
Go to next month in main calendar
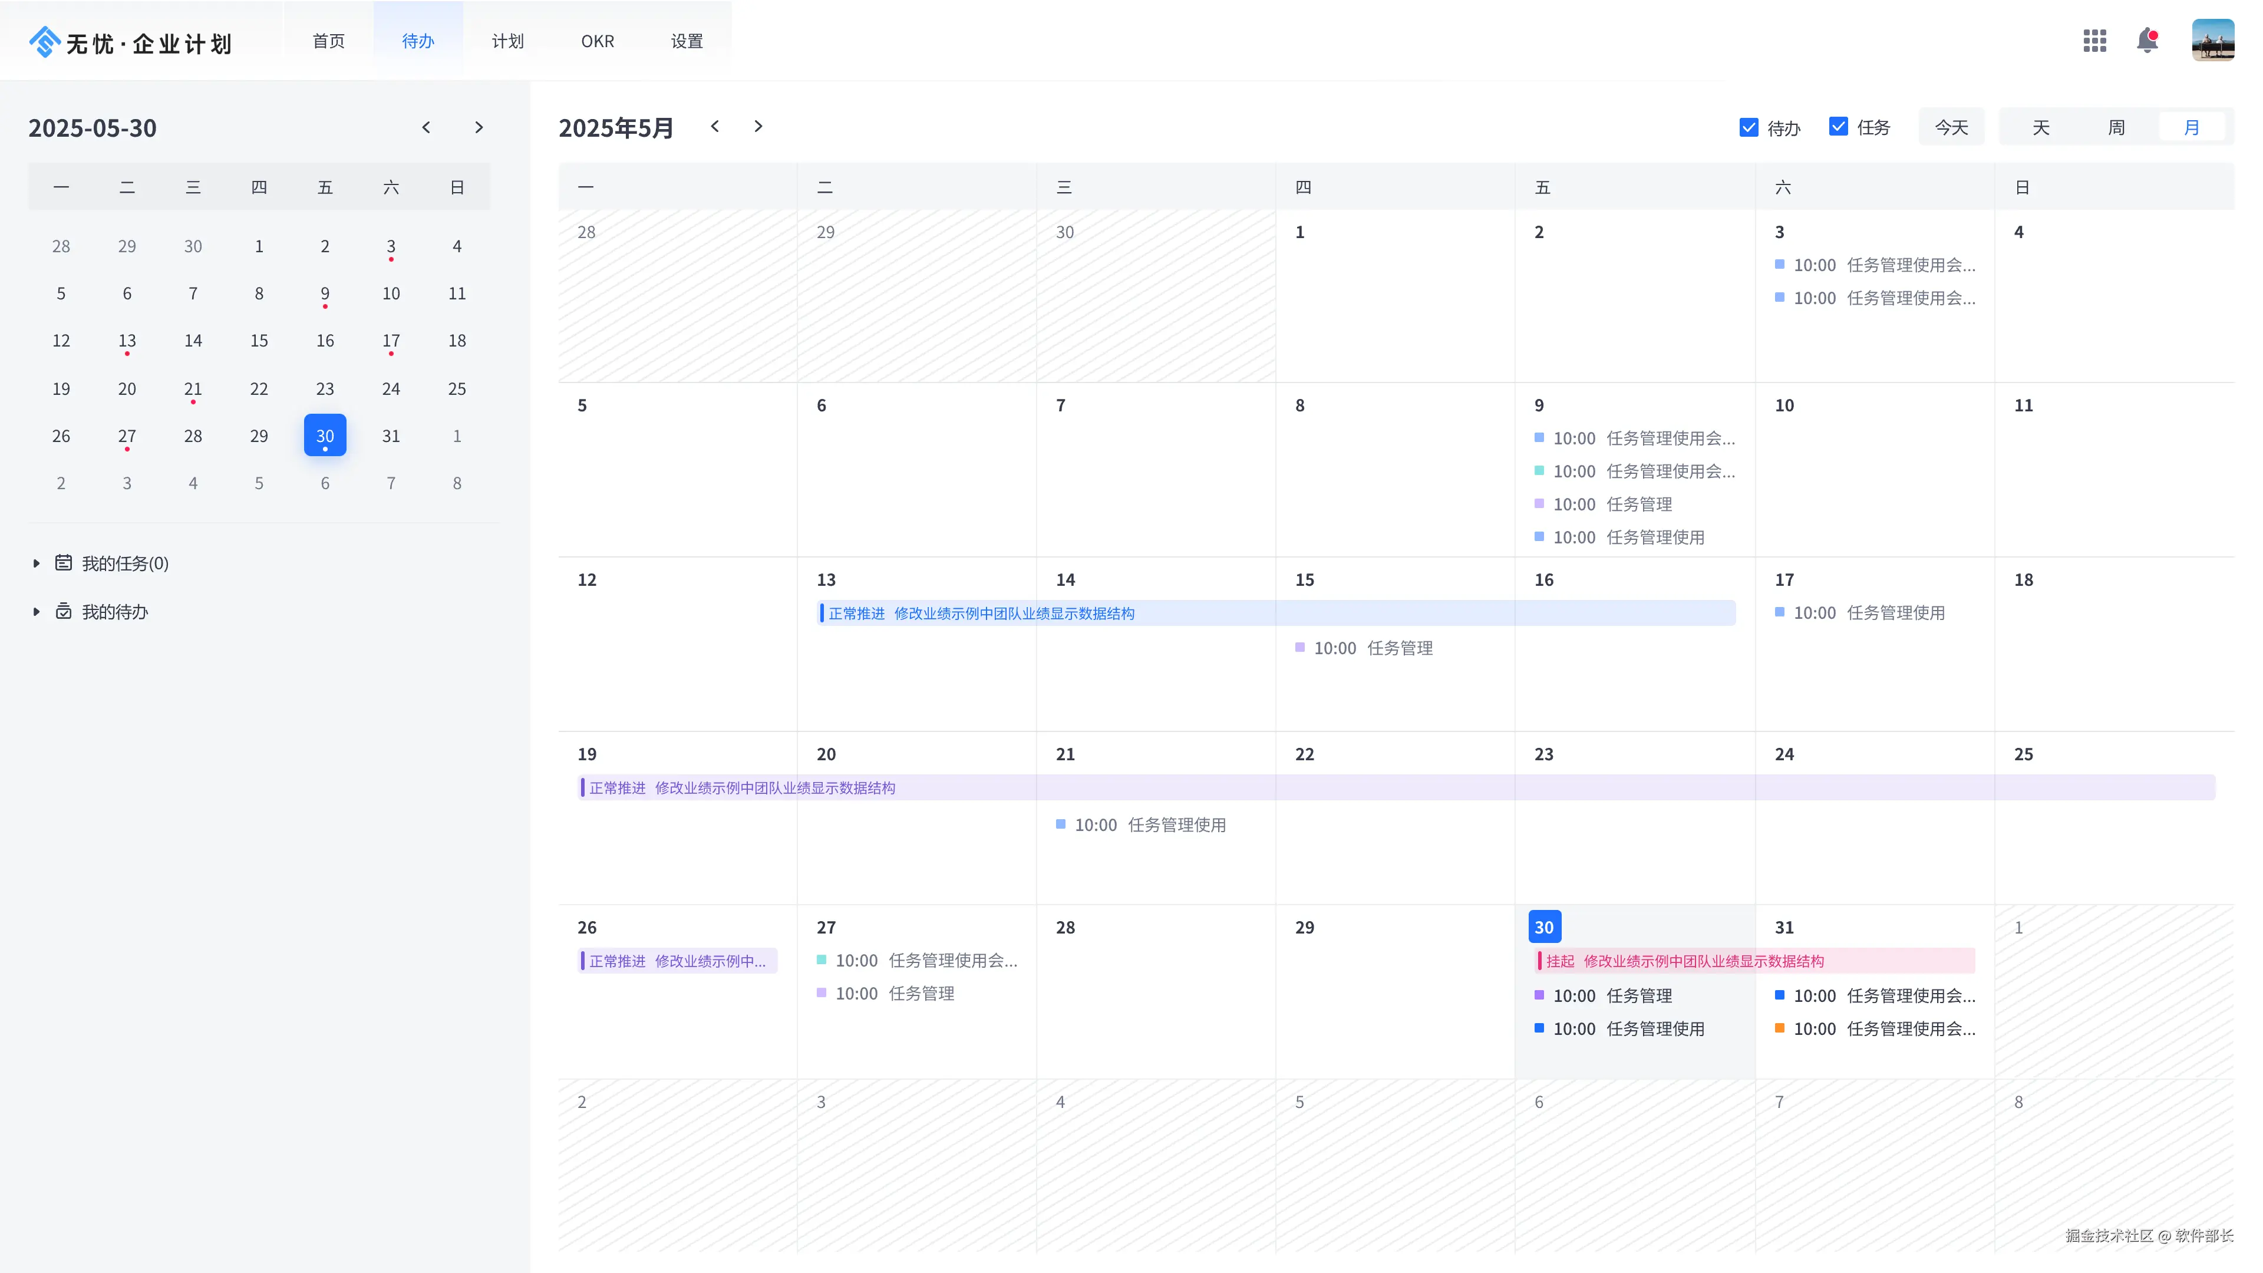point(758,127)
